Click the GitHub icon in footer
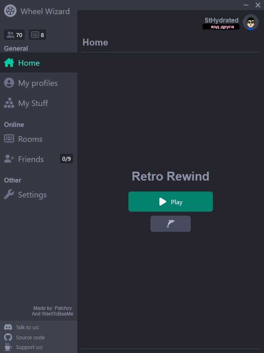This screenshot has height=353, width=264. click(x=8, y=337)
